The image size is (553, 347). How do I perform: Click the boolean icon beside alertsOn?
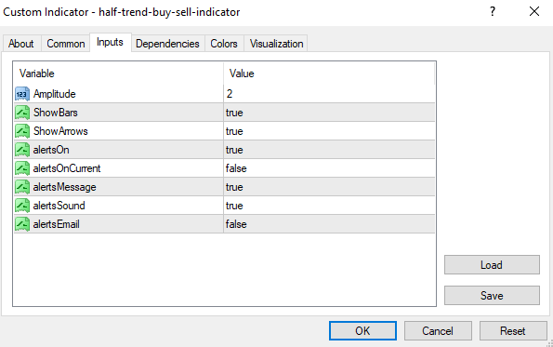click(x=22, y=150)
